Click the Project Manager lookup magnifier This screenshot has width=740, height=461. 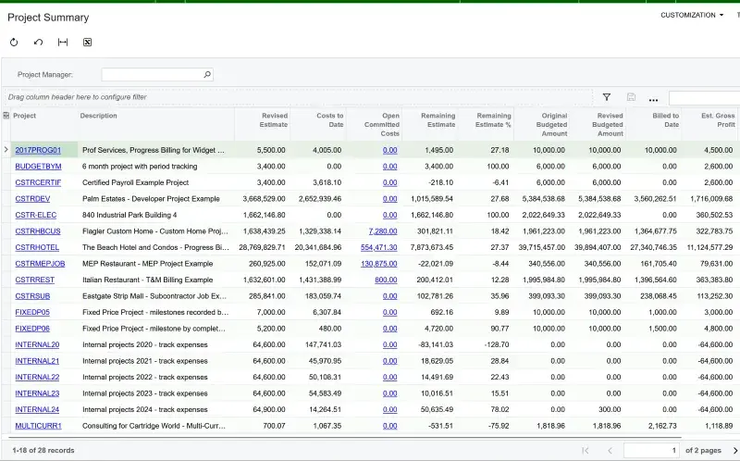(x=207, y=74)
